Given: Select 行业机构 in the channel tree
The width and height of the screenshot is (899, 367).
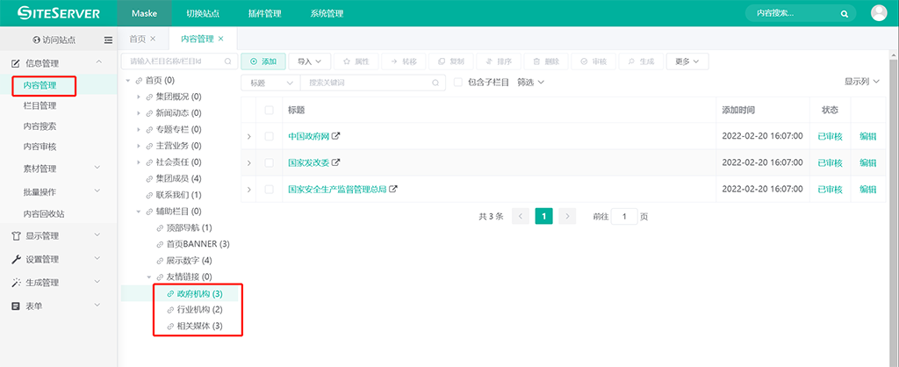Looking at the screenshot, I should (193, 310).
